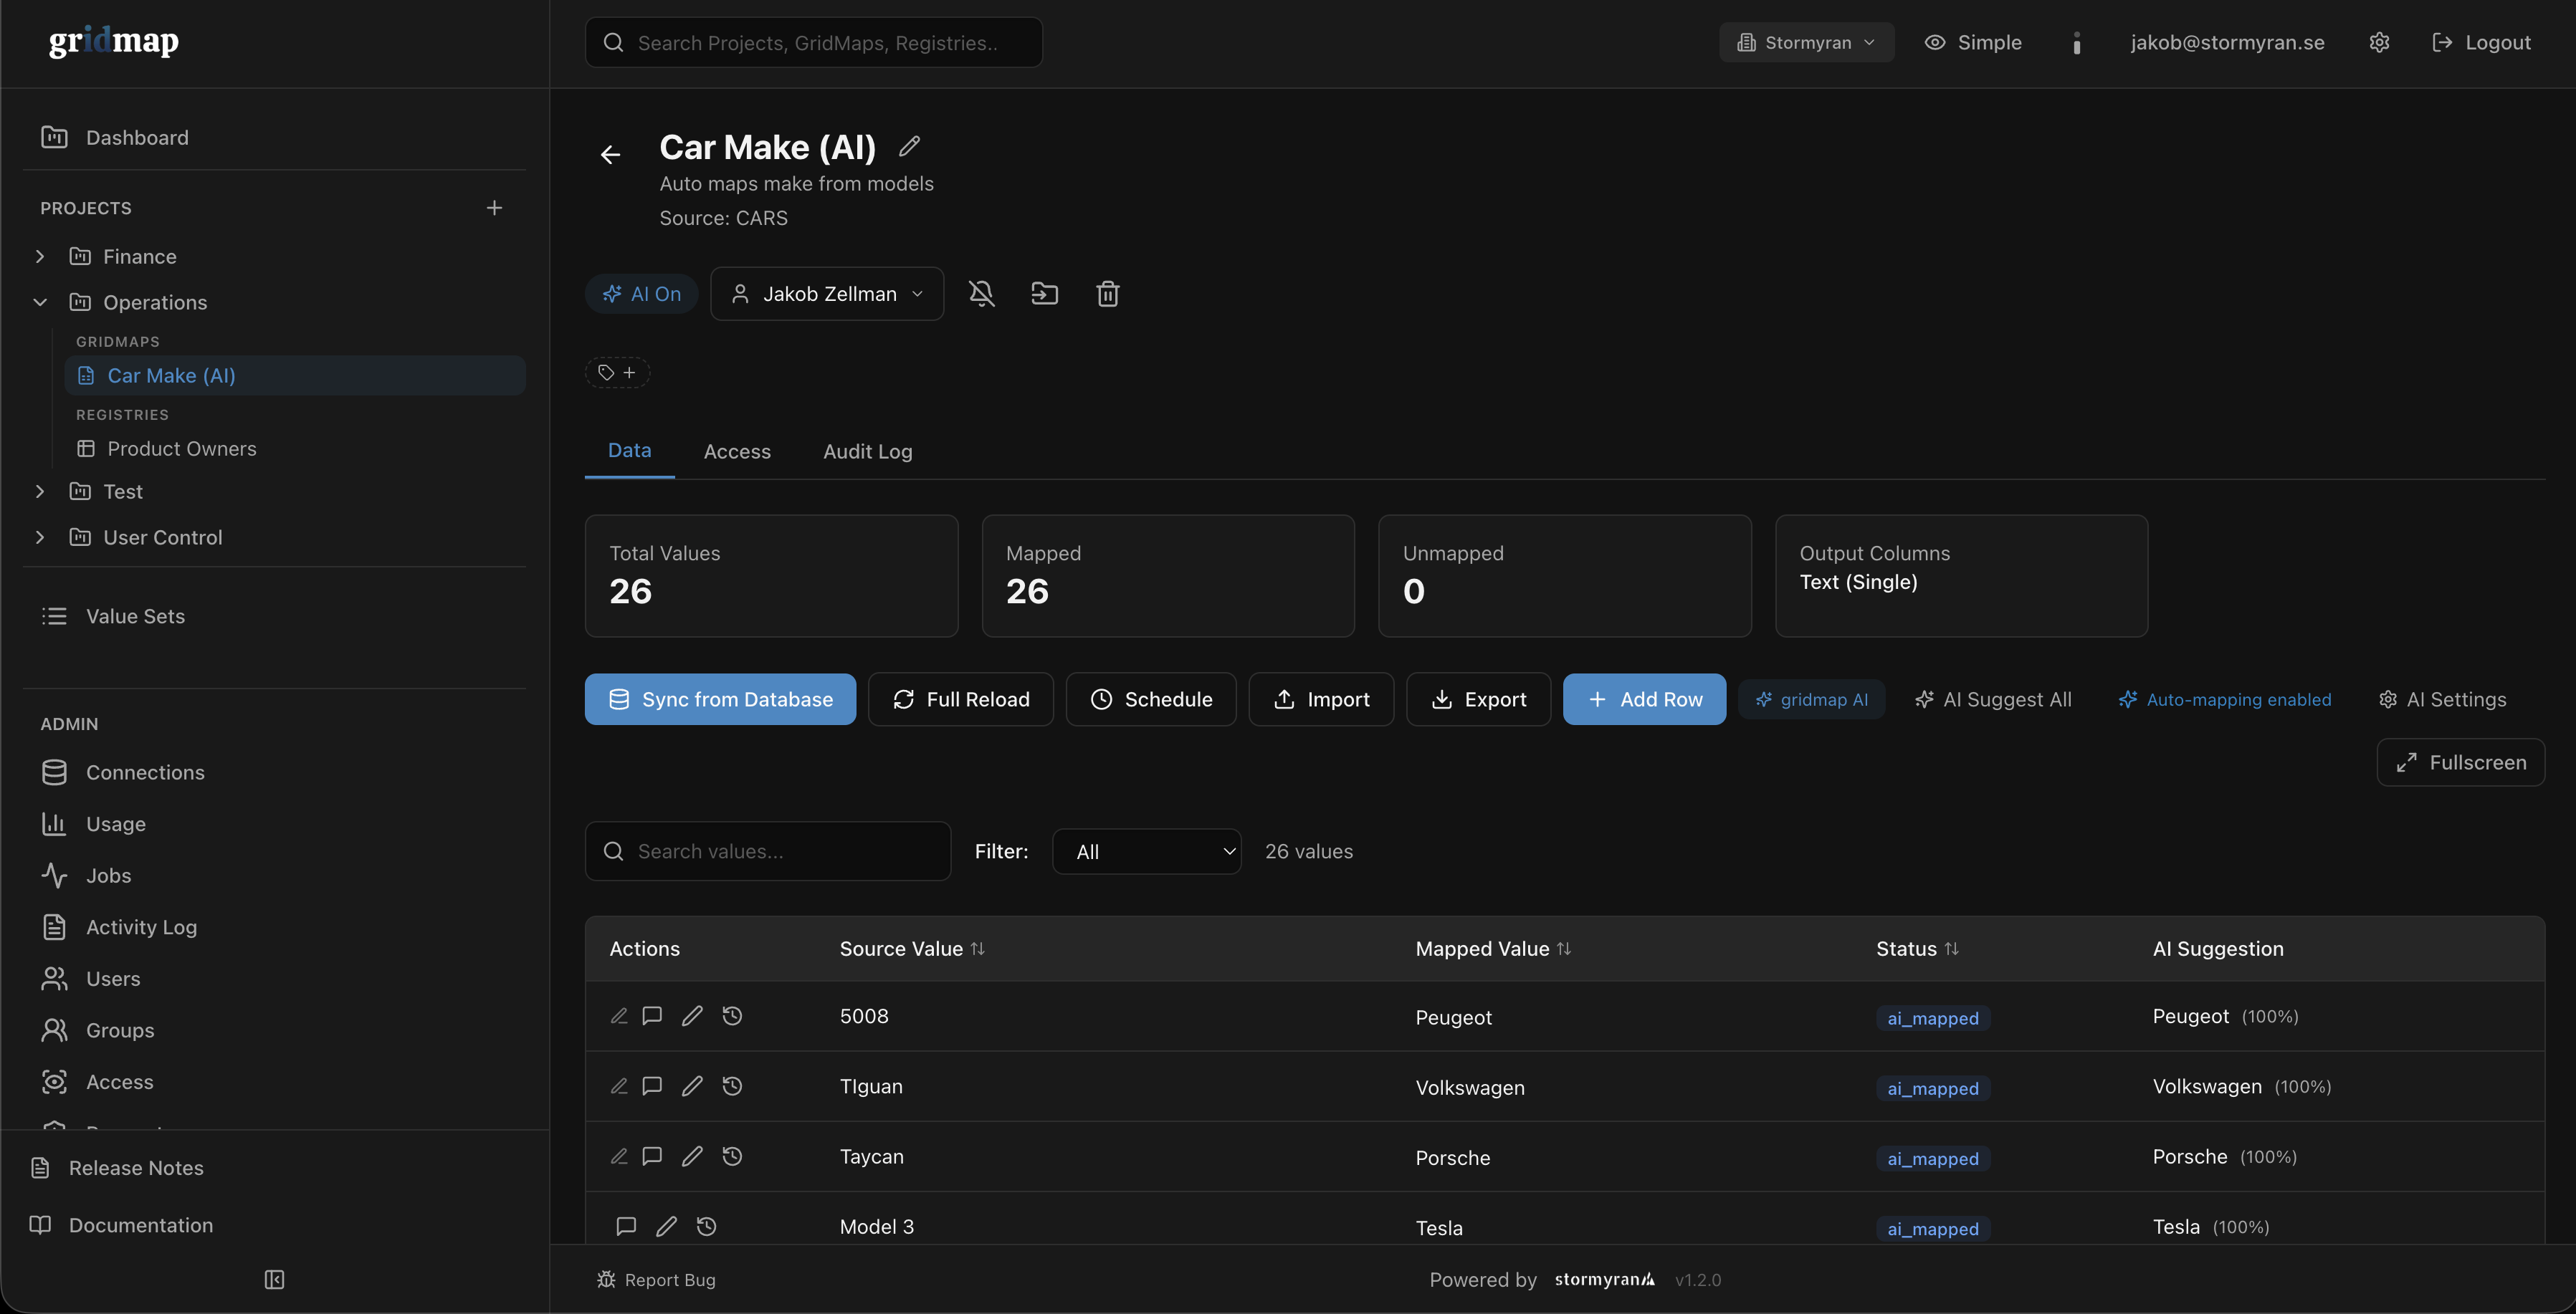Toggle the AI On switch
This screenshot has width=2576, height=1314.
641,294
